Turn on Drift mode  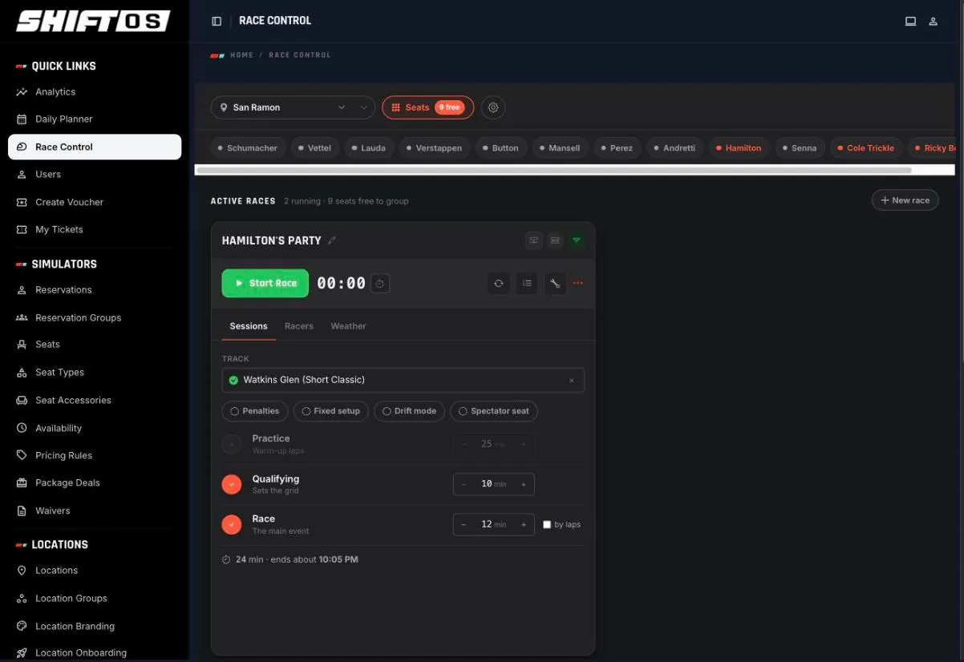coord(409,411)
